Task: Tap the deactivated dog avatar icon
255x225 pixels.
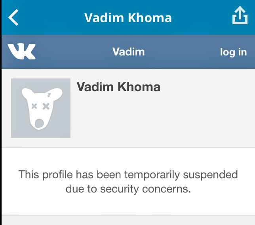Action: [41, 108]
